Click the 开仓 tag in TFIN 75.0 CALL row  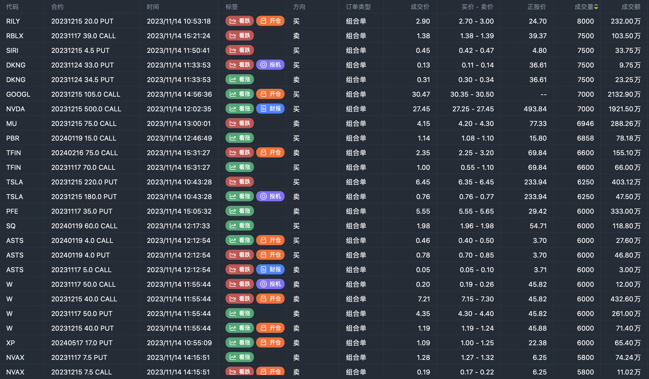(271, 153)
